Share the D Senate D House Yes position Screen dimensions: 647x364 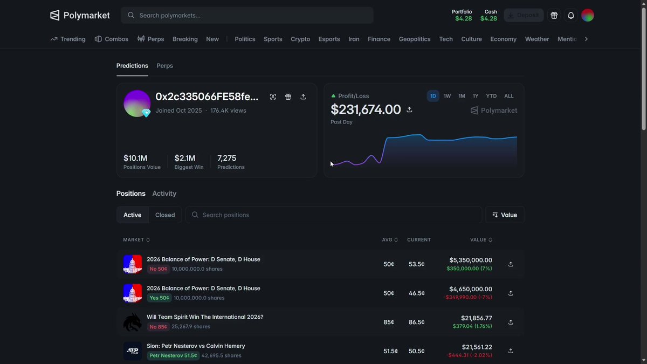pos(511,293)
